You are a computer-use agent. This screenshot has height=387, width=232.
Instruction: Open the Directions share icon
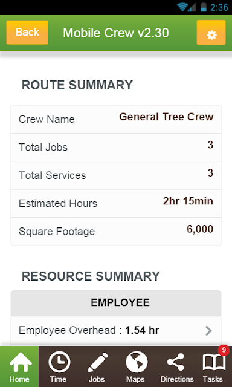click(x=175, y=362)
